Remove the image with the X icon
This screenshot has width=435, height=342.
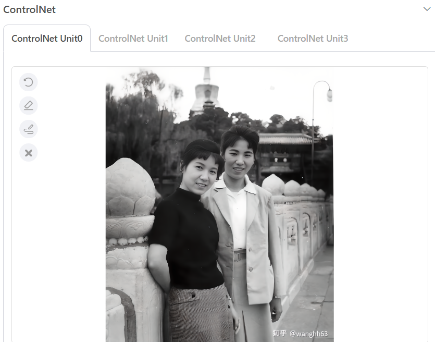28,153
